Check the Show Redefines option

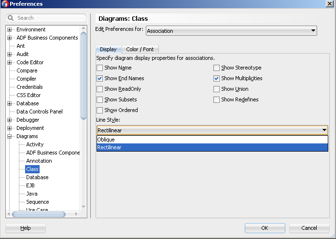(x=216, y=99)
